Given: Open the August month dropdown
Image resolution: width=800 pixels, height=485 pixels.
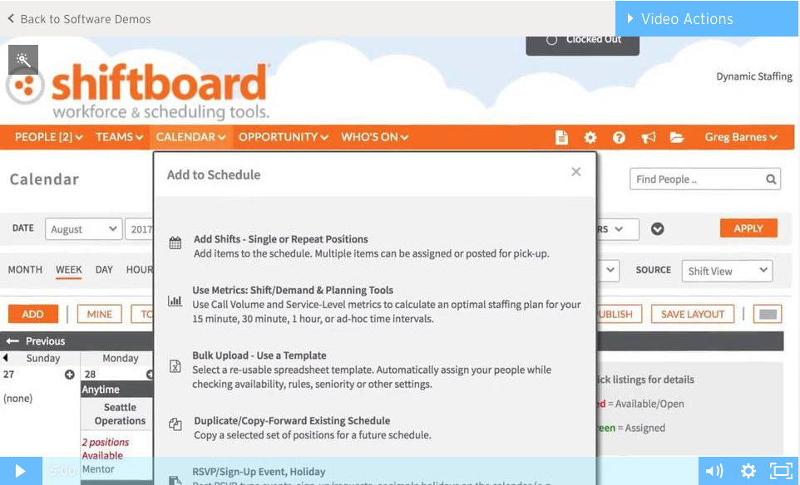Looking at the screenshot, I should tap(84, 229).
